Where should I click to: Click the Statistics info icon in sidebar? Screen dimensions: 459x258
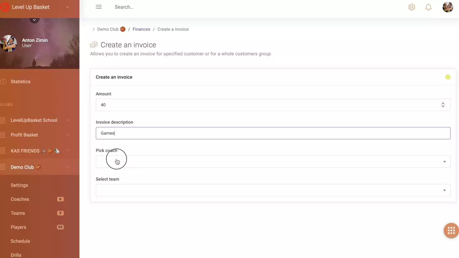point(3,82)
